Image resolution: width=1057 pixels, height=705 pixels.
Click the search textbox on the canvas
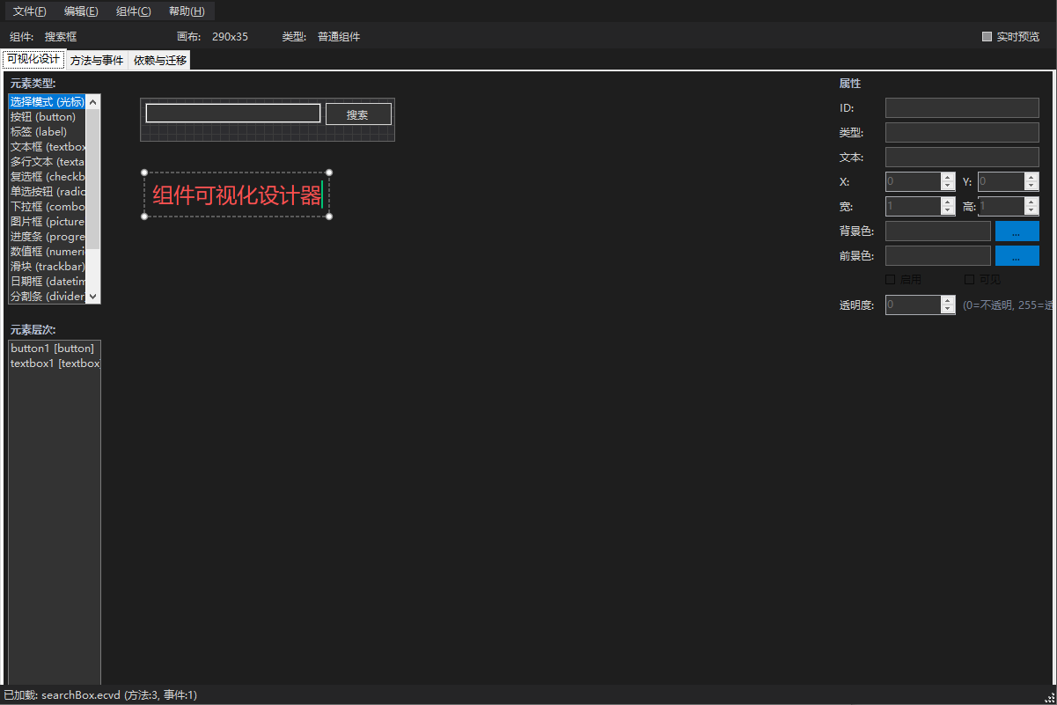click(x=233, y=114)
